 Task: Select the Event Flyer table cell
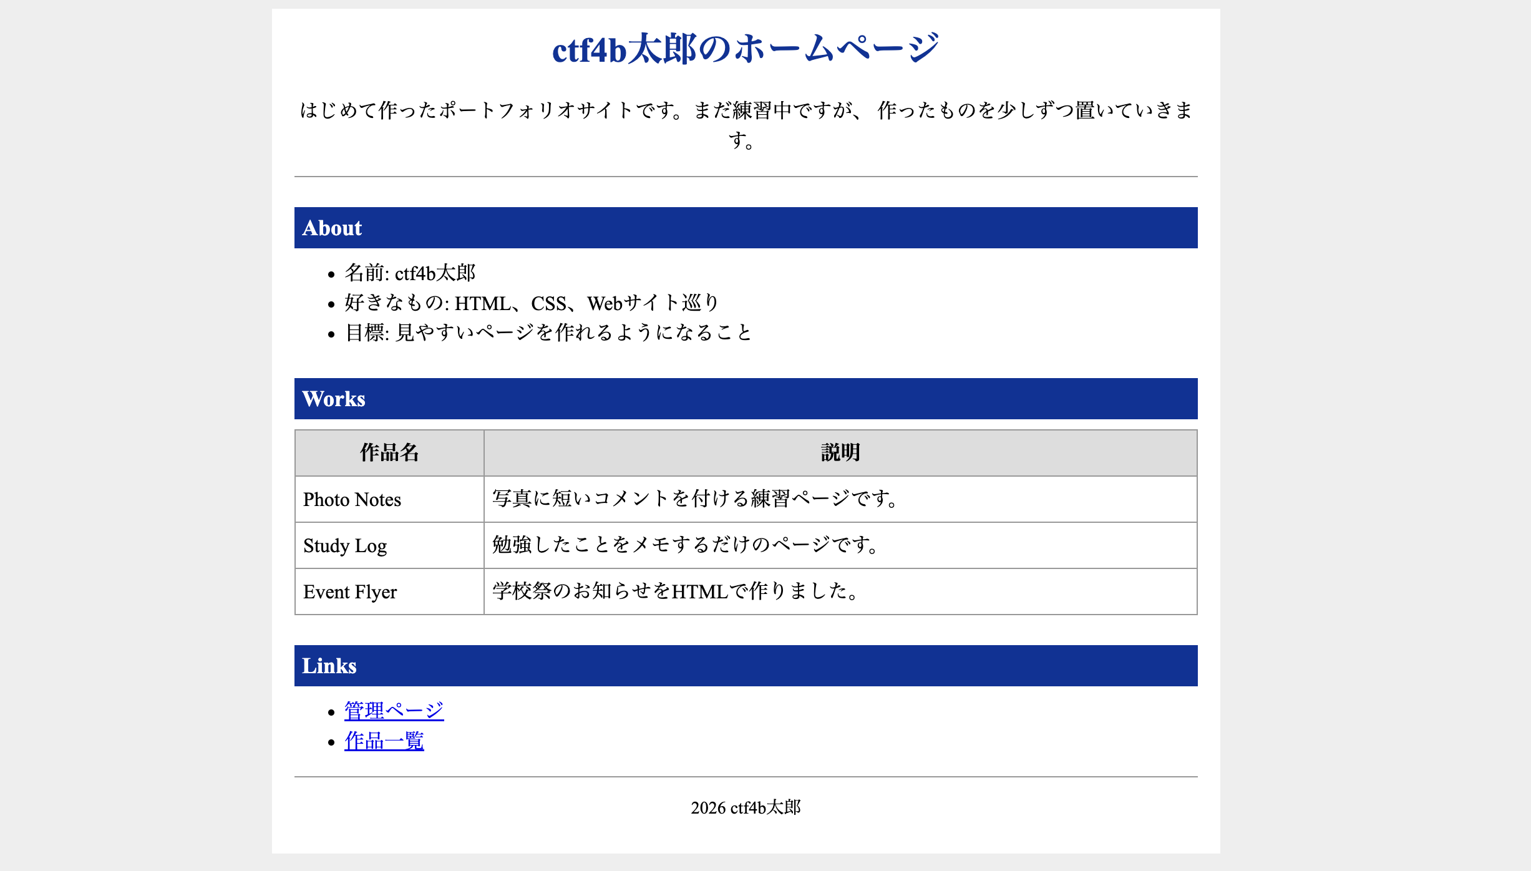(x=389, y=591)
